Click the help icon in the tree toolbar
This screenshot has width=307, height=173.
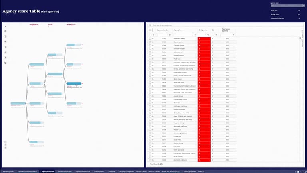6,63
